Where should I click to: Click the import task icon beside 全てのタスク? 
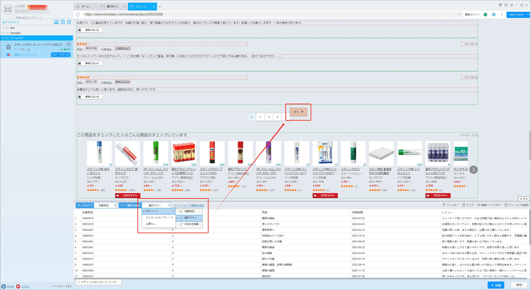tap(56, 22)
